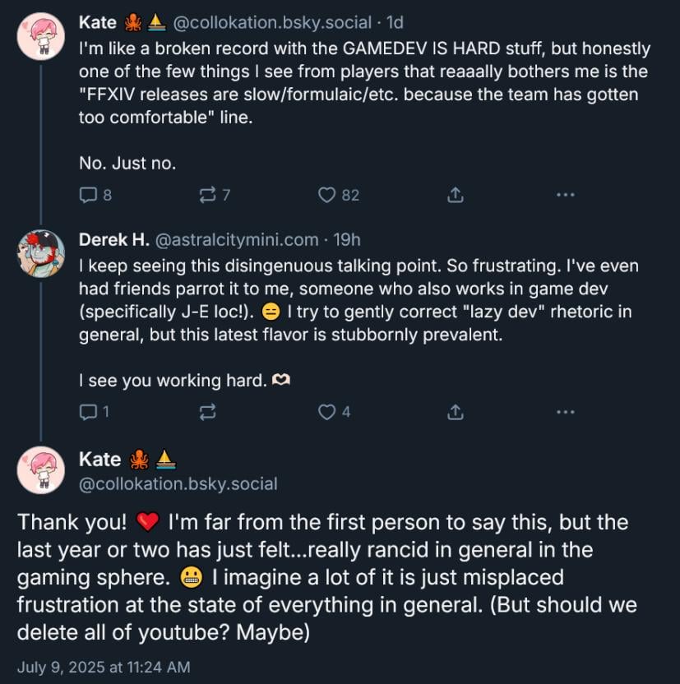Screen dimensions: 680x684
Task: Repost Derek H.'s reply
Action: pyautogui.click(x=207, y=412)
